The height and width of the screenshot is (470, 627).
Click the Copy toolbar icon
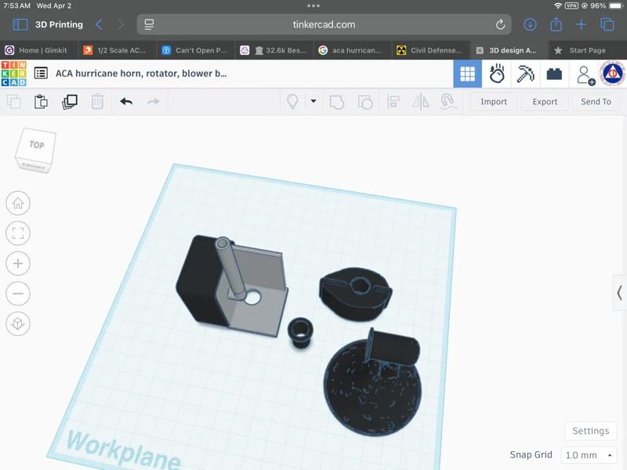pos(14,102)
